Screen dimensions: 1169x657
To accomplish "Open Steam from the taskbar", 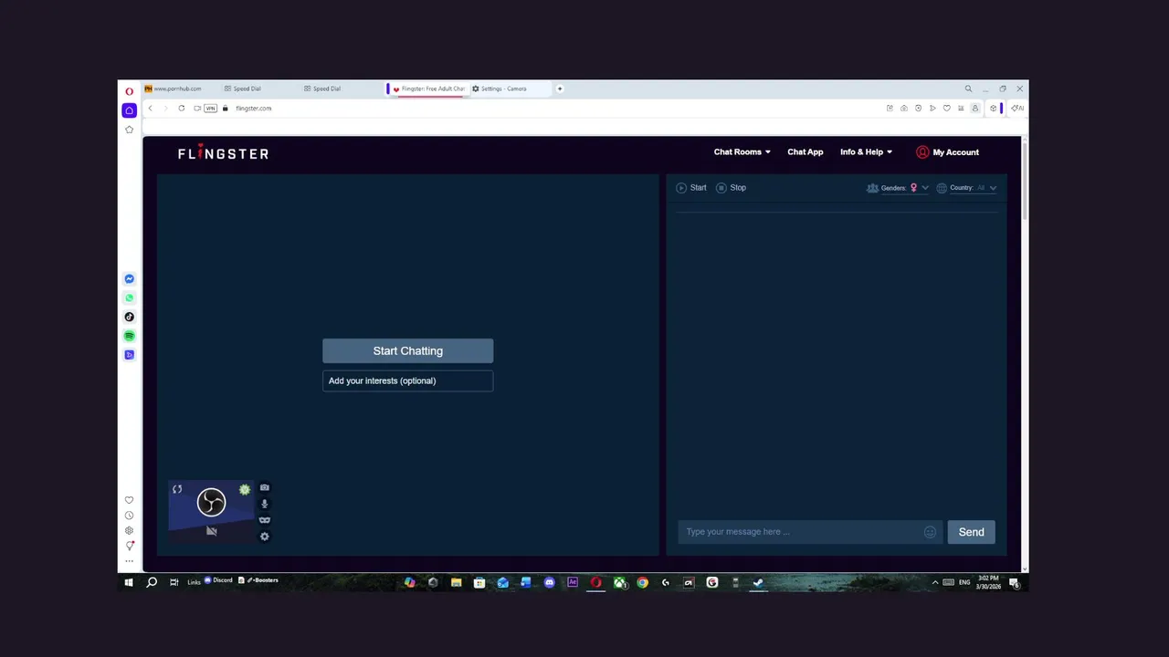I will pyautogui.click(x=758, y=582).
